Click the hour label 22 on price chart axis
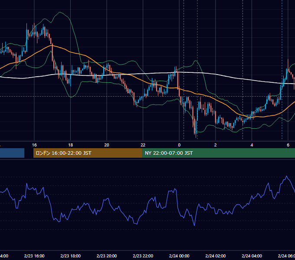The height and width of the screenshot is (260, 295). point(143,145)
